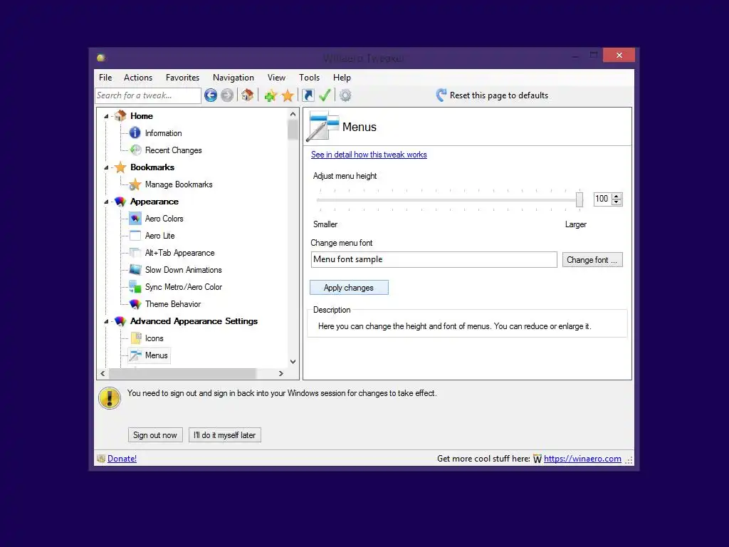The width and height of the screenshot is (729, 547).
Task: Click I'll do it myself later
Action: pos(224,435)
